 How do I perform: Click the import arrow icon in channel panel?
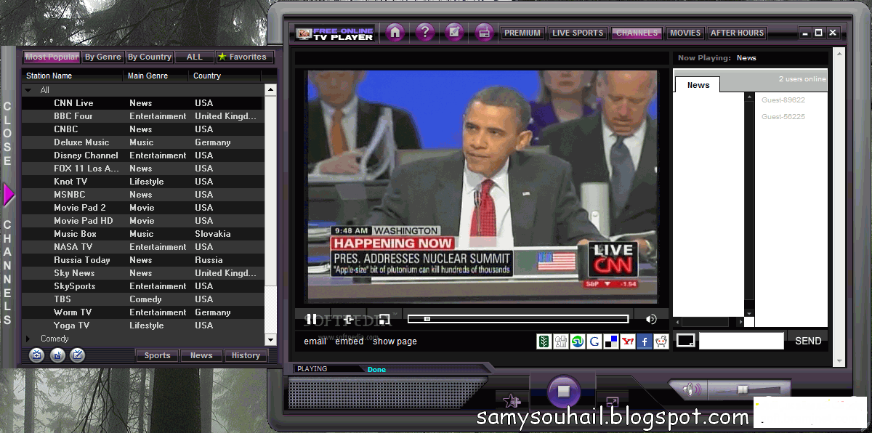pyautogui.click(x=57, y=355)
